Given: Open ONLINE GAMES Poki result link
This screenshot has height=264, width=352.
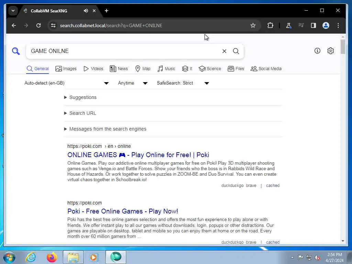Looking at the screenshot, I should pos(138,155).
